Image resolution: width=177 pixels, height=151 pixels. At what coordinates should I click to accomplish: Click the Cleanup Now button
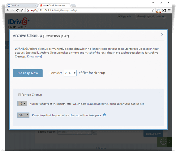click(28, 73)
